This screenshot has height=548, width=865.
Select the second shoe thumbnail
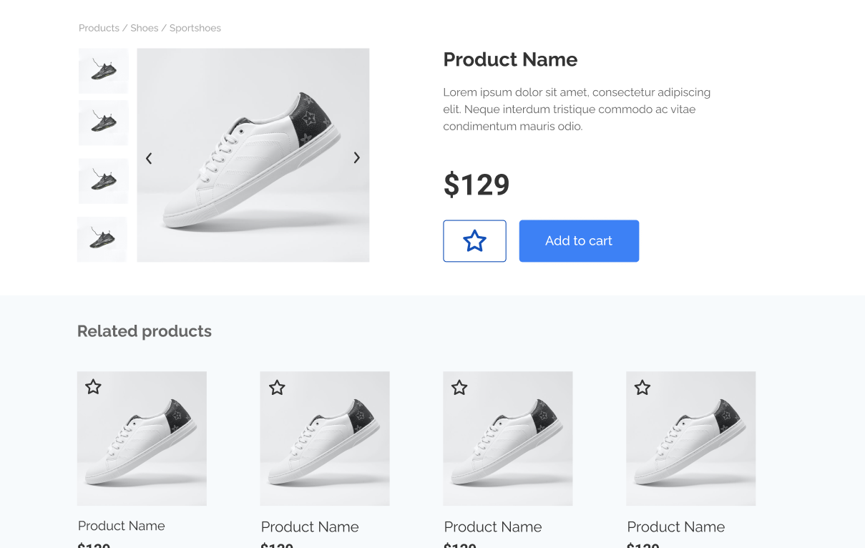(103, 123)
